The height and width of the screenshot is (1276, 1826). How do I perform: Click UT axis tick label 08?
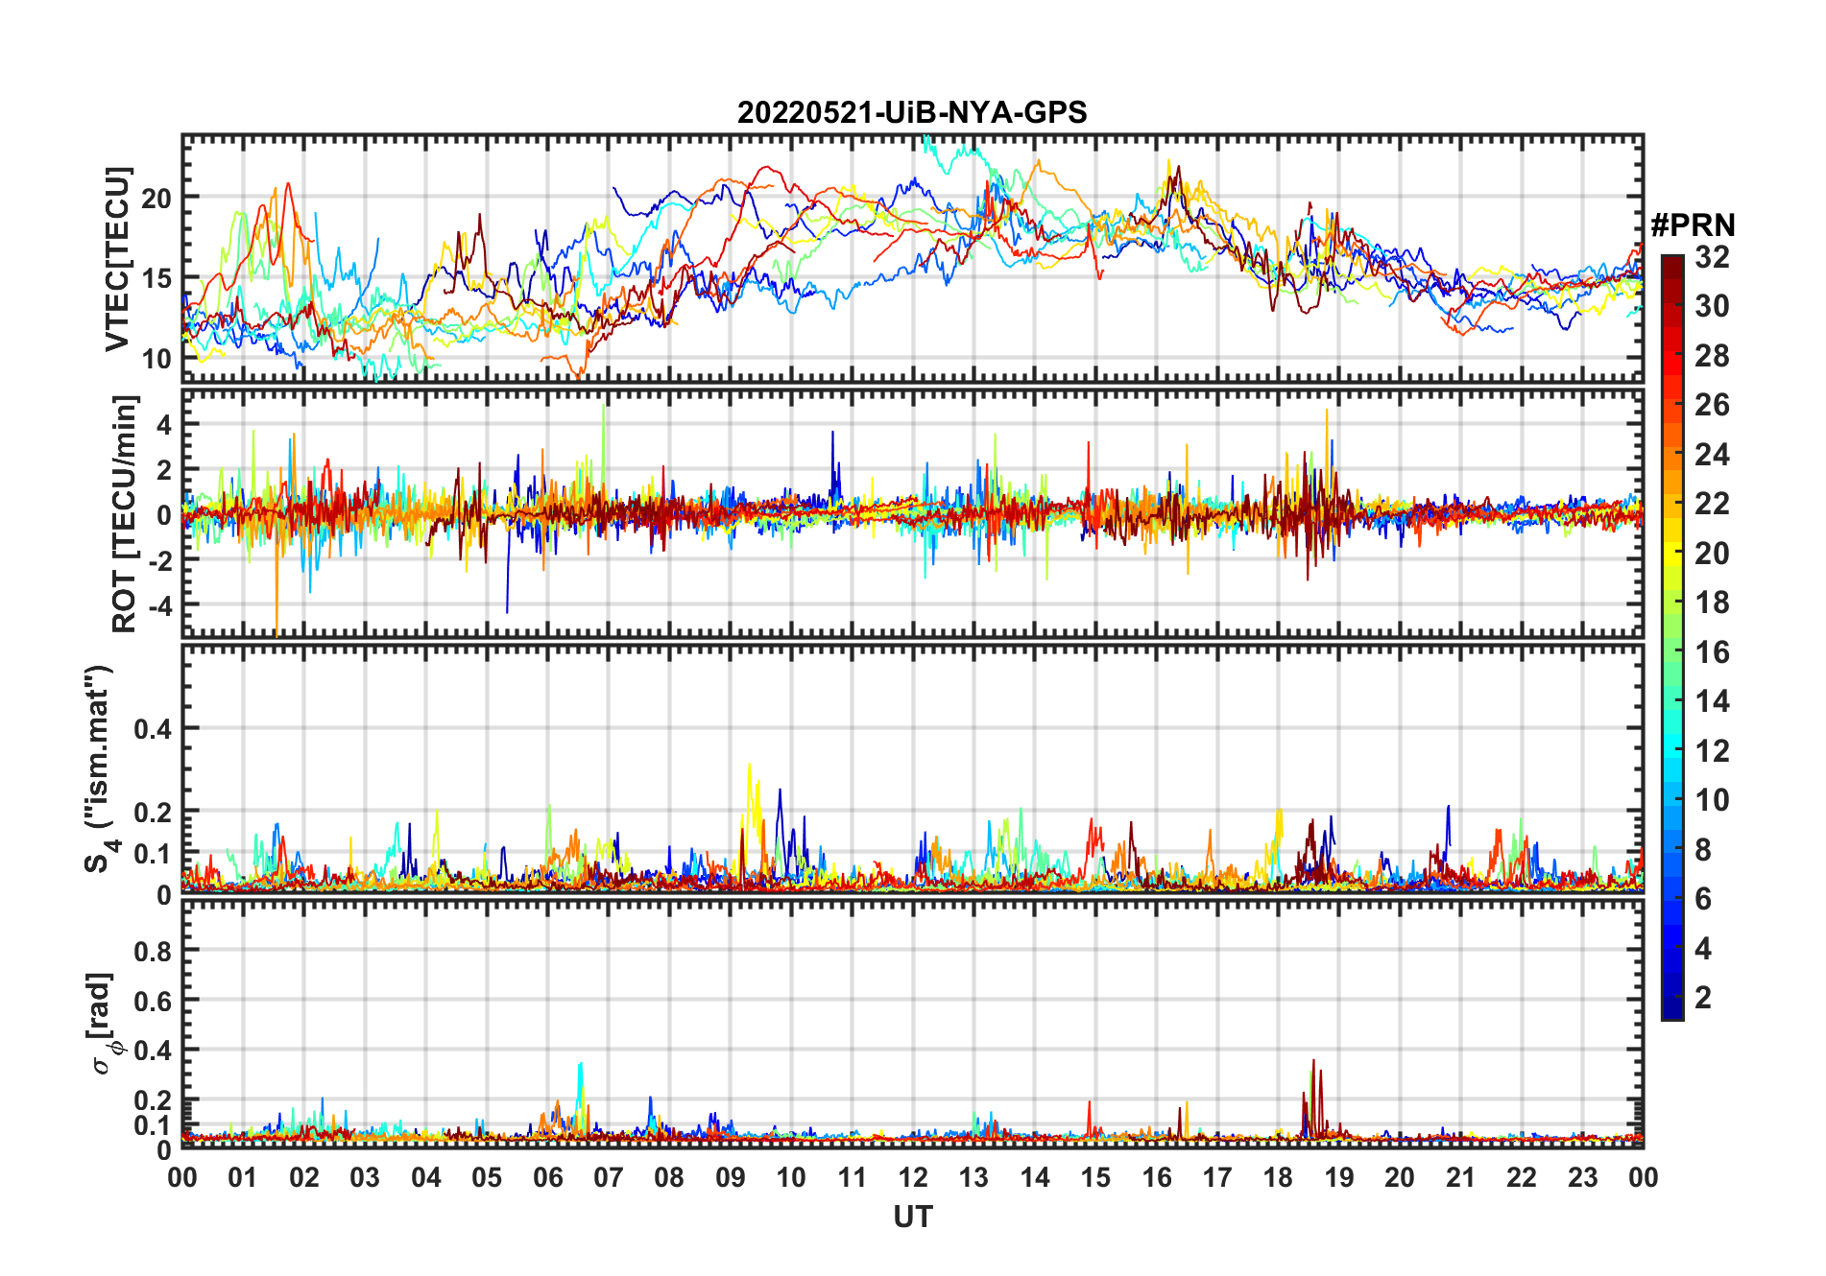point(669,1177)
